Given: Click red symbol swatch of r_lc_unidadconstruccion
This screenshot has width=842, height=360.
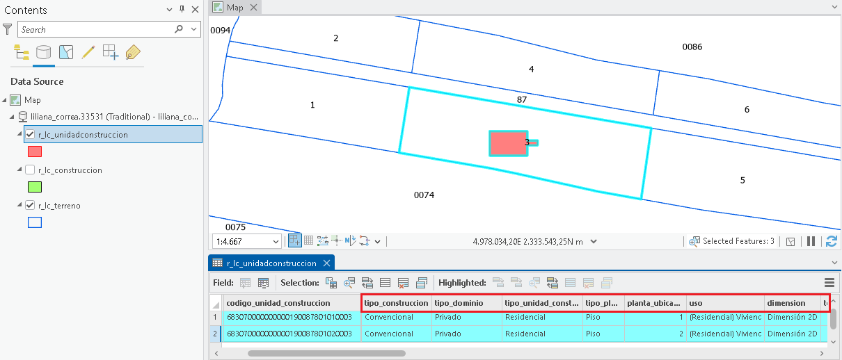Looking at the screenshot, I should coord(34,151).
